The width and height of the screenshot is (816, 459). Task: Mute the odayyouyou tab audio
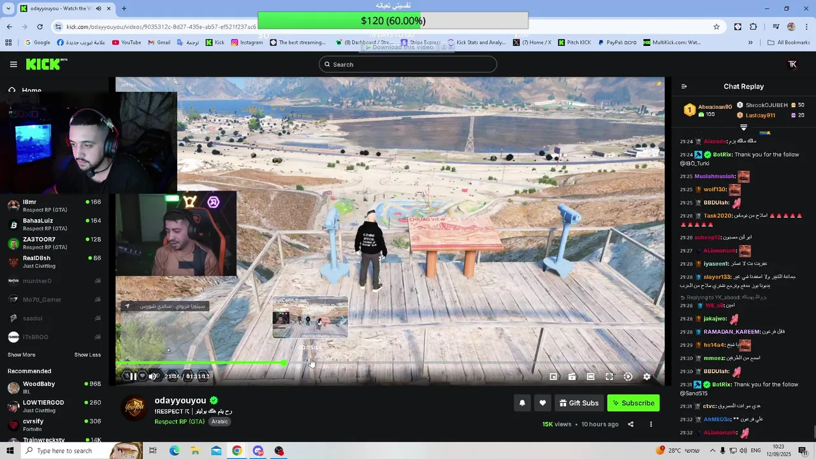point(98,8)
